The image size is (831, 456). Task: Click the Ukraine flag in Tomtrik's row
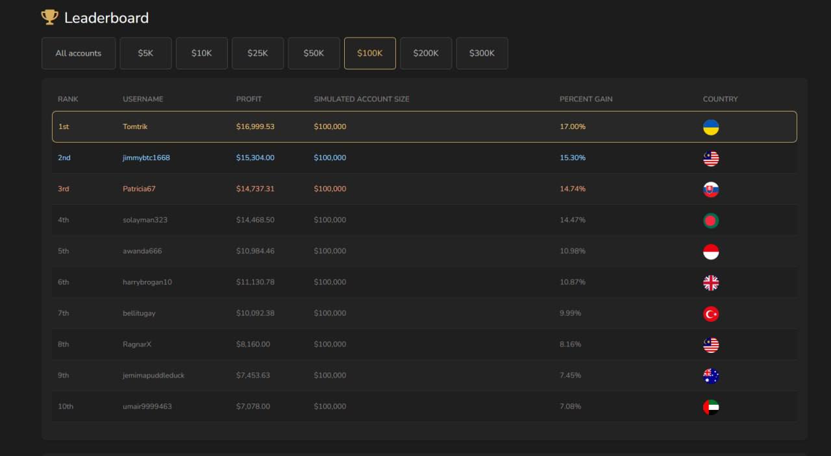pos(711,127)
